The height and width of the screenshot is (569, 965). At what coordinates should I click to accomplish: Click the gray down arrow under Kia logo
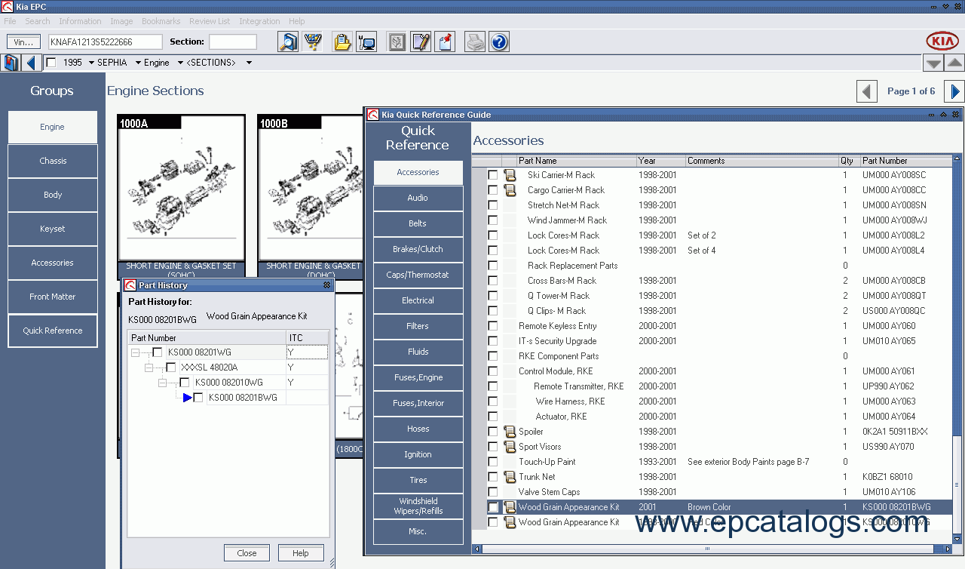pos(933,63)
